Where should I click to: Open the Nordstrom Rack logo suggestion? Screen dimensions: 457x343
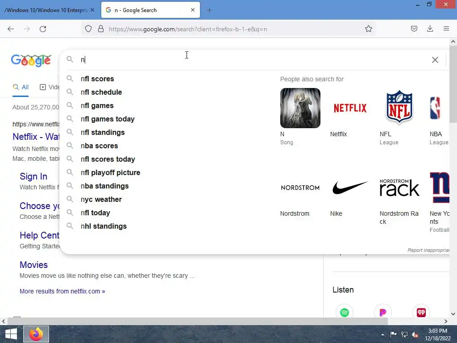[x=399, y=188]
